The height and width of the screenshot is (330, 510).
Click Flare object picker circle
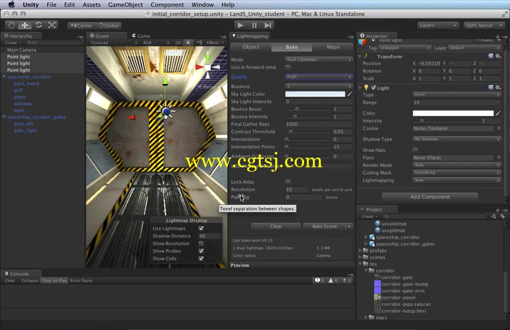coord(499,158)
